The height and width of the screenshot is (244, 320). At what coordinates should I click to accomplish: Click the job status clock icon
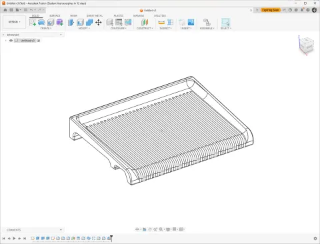click(x=290, y=10)
